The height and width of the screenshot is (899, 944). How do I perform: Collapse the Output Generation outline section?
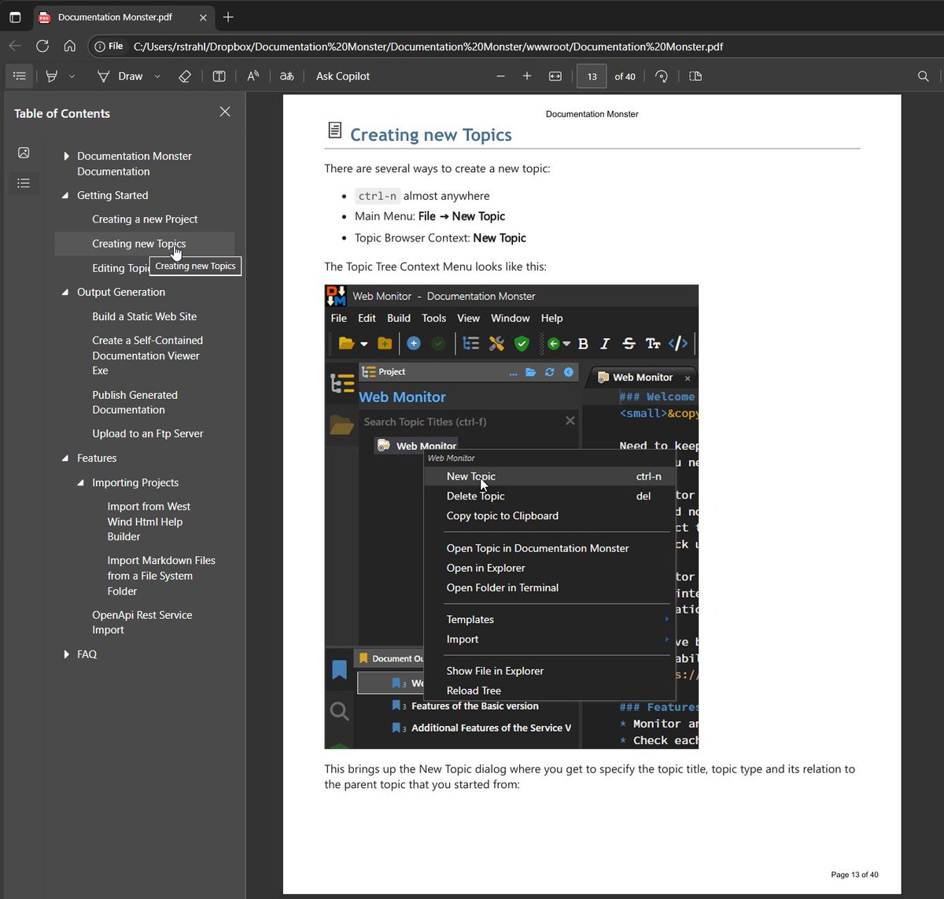[65, 293]
